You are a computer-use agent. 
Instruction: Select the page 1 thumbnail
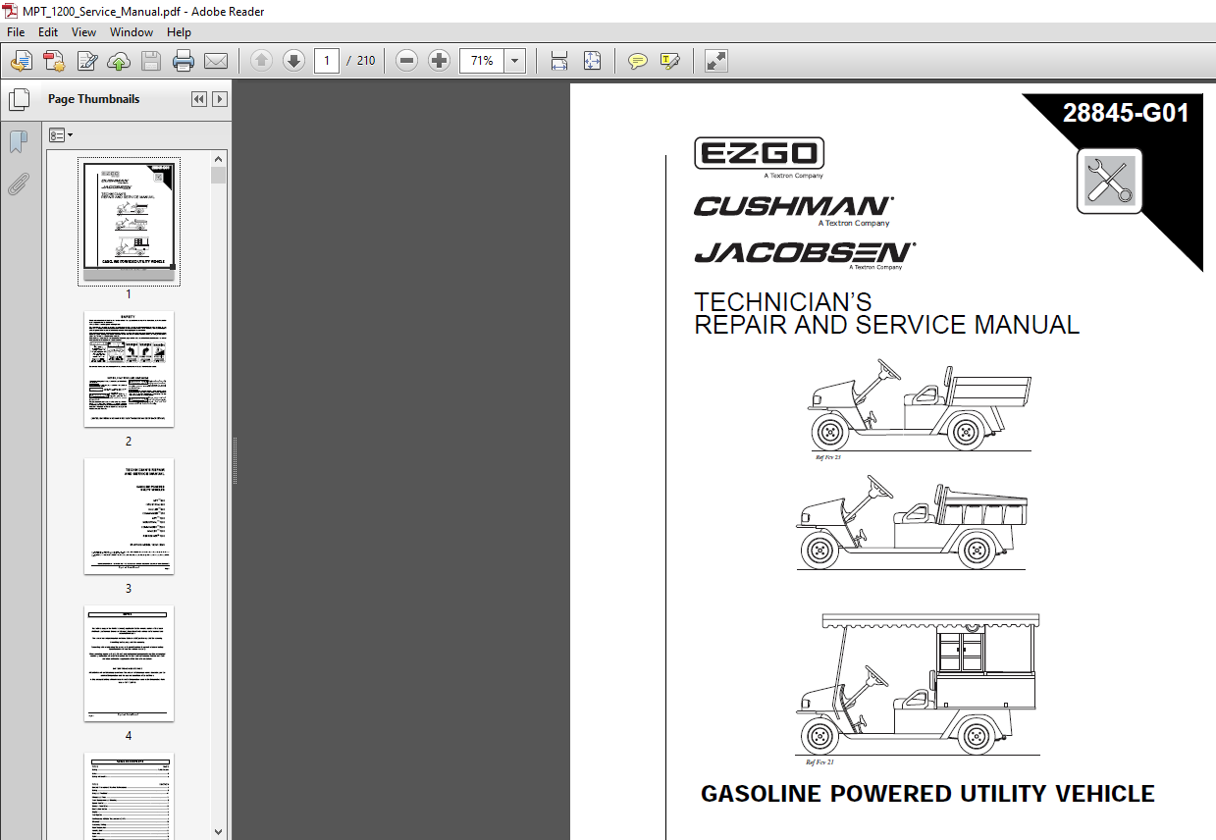(x=129, y=222)
